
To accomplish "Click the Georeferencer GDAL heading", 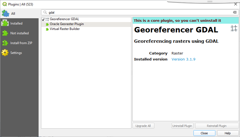I will (176, 30).
